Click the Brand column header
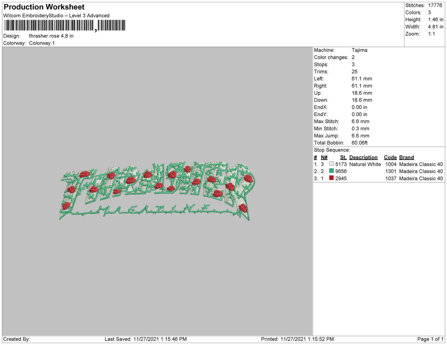 pos(406,157)
